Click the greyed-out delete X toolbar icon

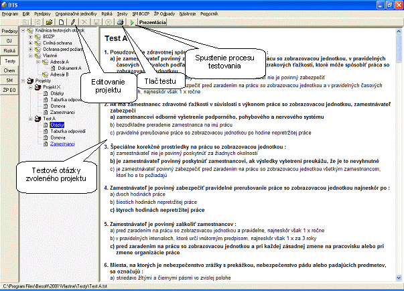tap(84, 22)
